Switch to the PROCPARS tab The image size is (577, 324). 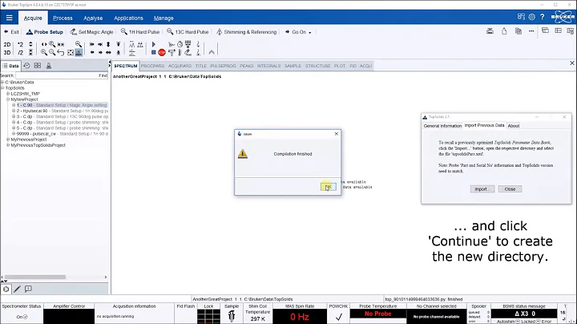tap(152, 66)
